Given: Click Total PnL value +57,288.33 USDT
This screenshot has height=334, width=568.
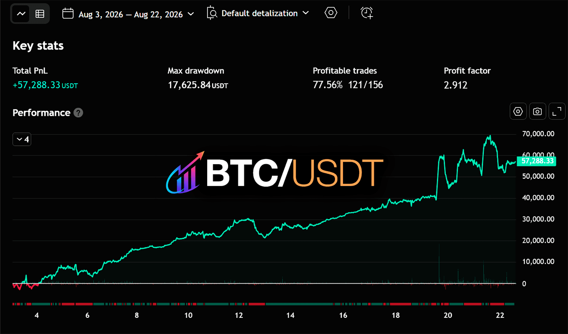Looking at the screenshot, I should 45,85.
